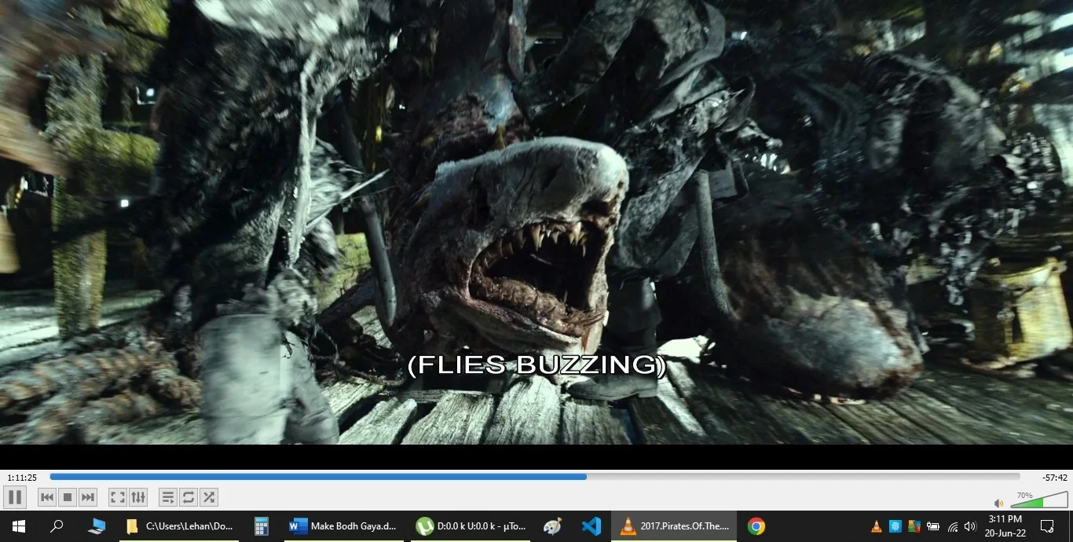Skip to the previous media item
The width and height of the screenshot is (1073, 542).
(x=47, y=497)
